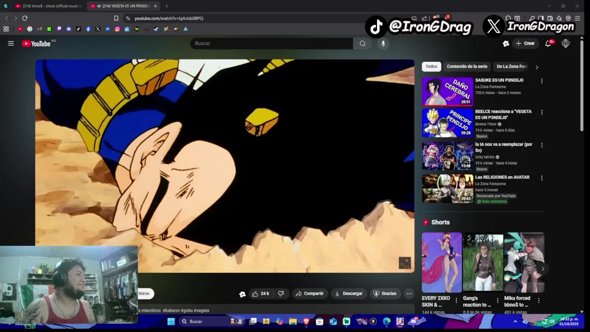
Task: Open the browser extensions puzzle icon
Action: (508, 18)
